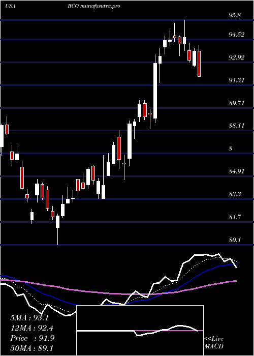Click the 89.71 price axis label

point(237,103)
